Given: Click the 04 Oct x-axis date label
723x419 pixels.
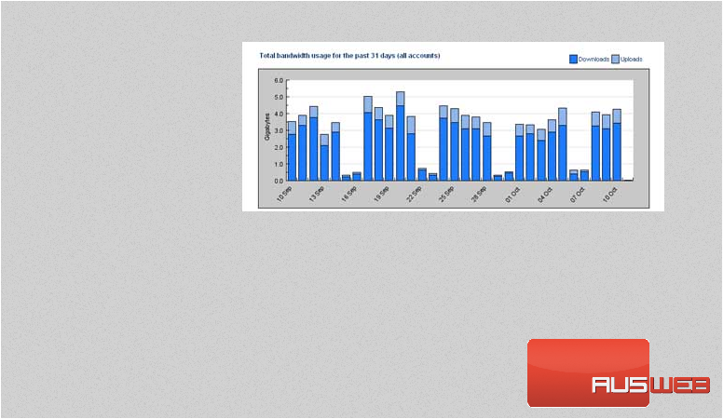Looking at the screenshot, I should point(546,194).
